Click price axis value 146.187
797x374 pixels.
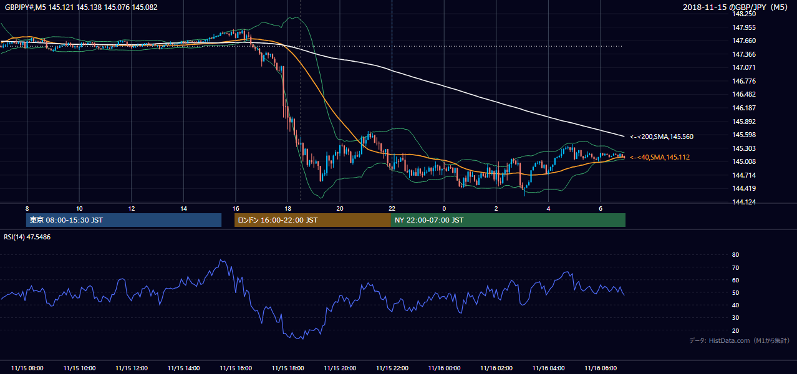click(x=743, y=108)
